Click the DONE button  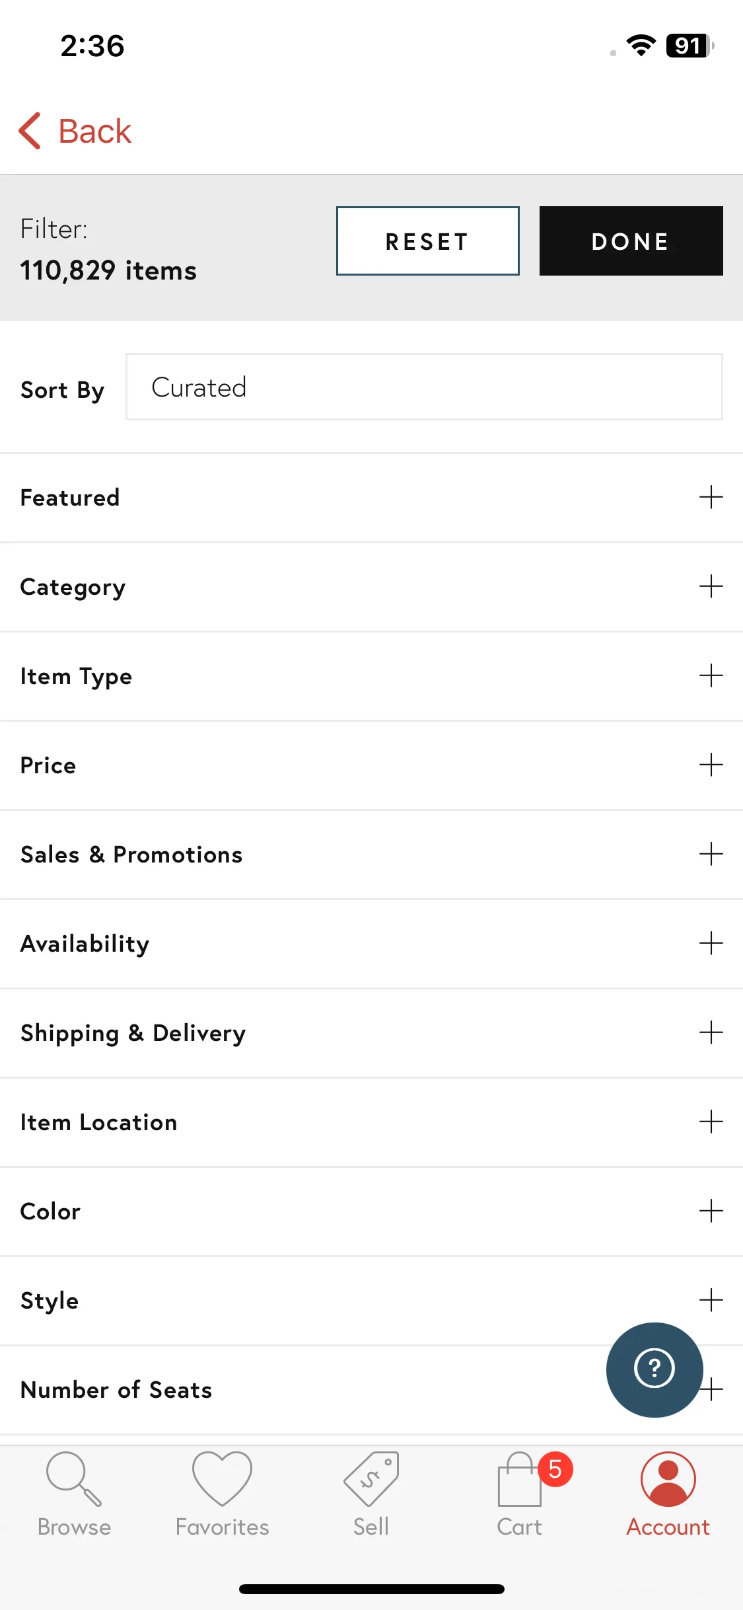point(631,241)
